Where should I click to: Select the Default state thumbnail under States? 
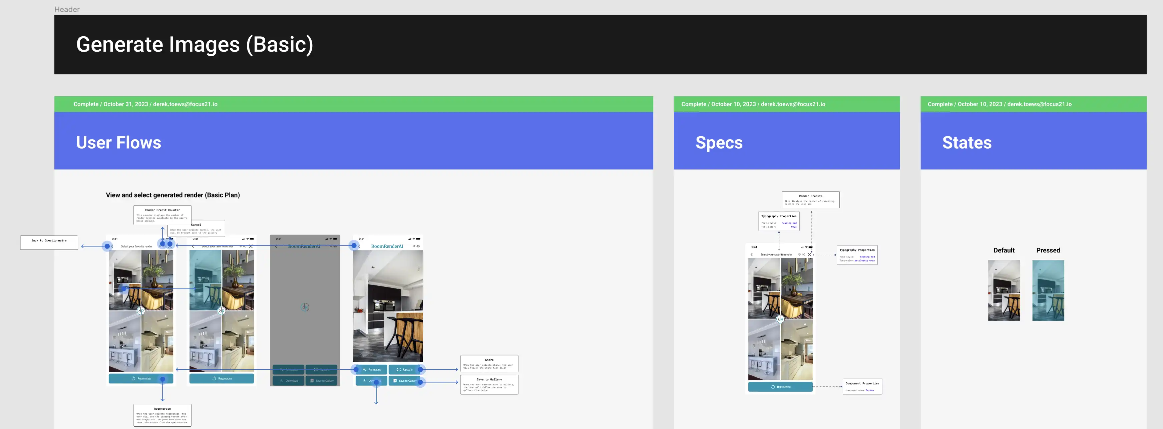pos(1004,291)
